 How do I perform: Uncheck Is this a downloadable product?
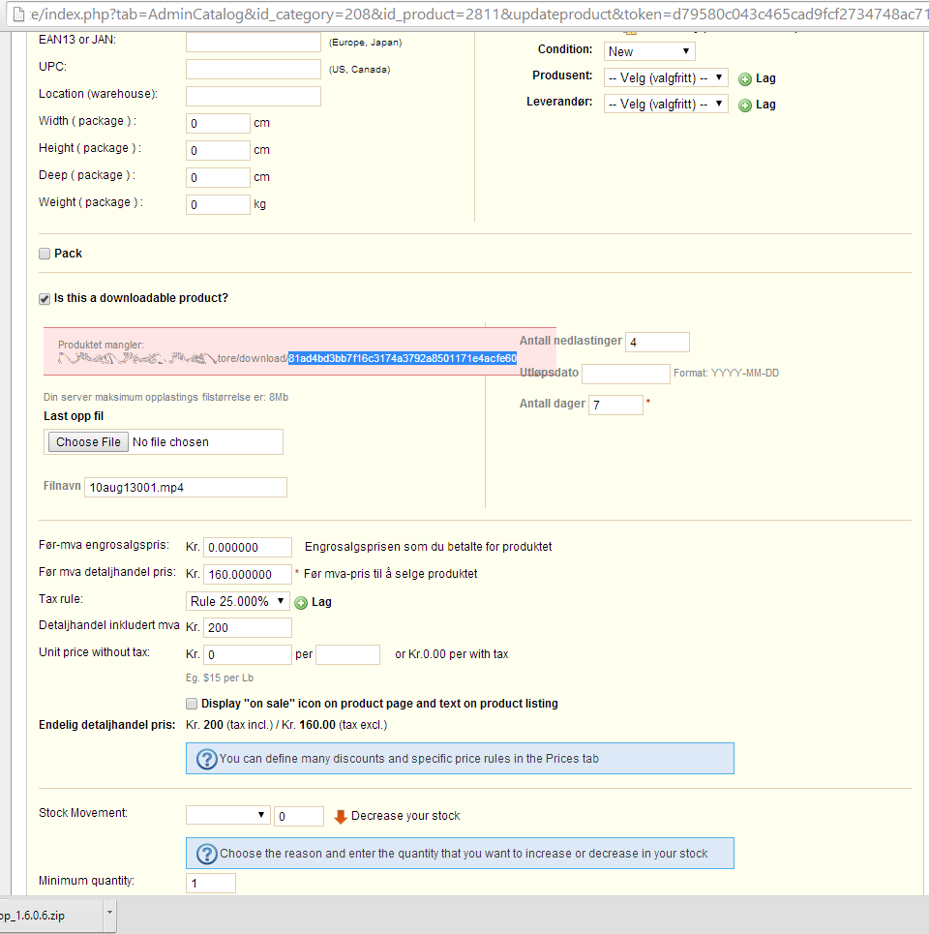tap(45, 299)
